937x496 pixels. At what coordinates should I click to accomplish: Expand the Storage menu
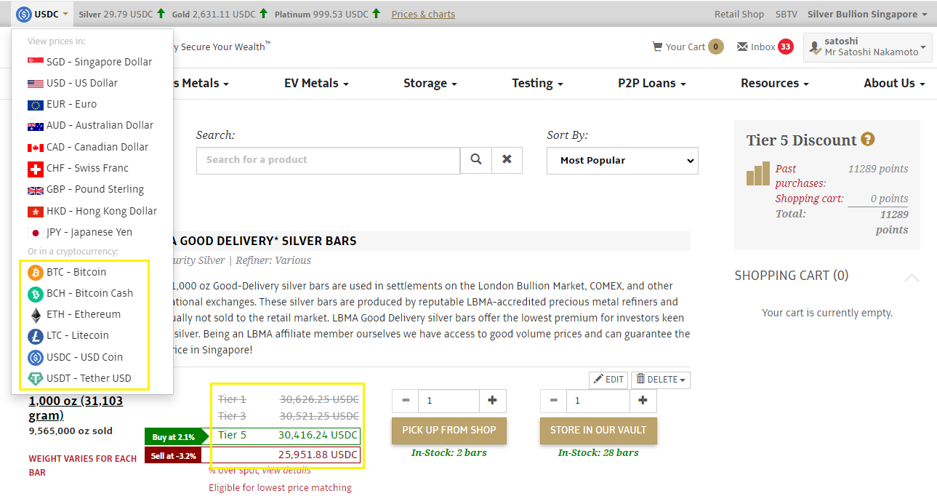(x=430, y=83)
